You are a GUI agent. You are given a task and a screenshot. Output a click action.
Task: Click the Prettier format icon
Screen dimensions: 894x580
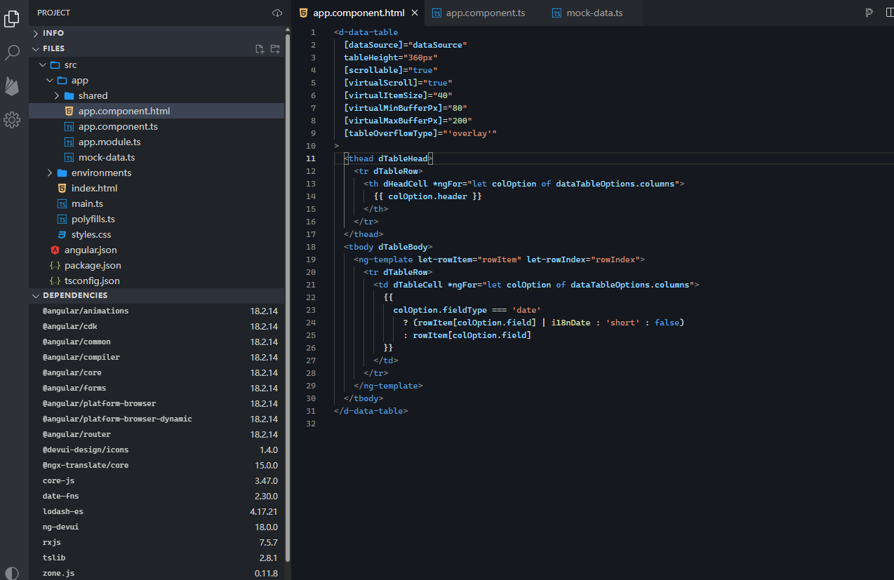point(869,13)
